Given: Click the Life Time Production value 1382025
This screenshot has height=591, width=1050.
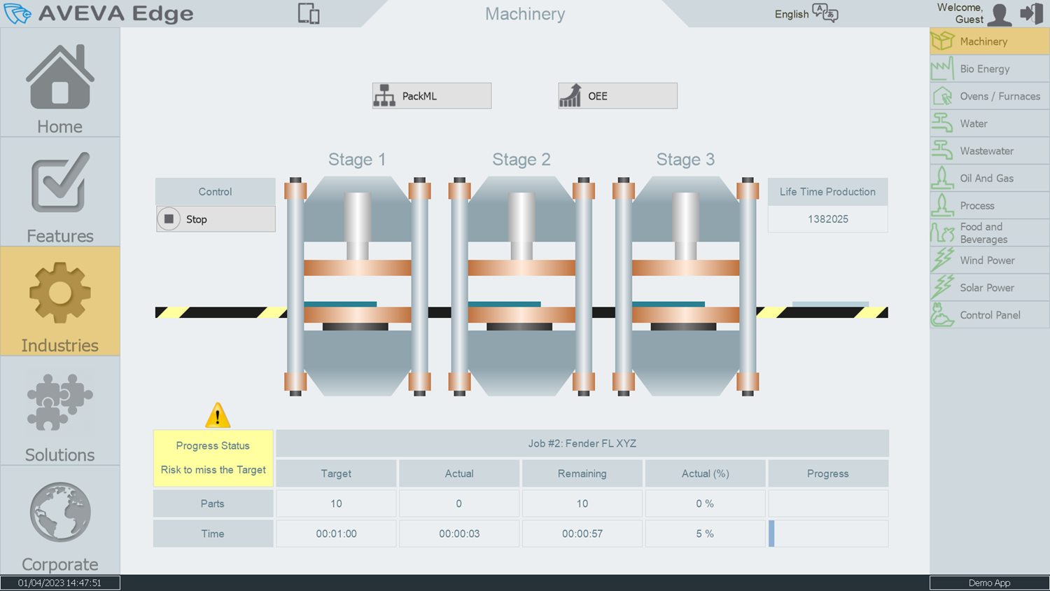Looking at the screenshot, I should click(828, 219).
